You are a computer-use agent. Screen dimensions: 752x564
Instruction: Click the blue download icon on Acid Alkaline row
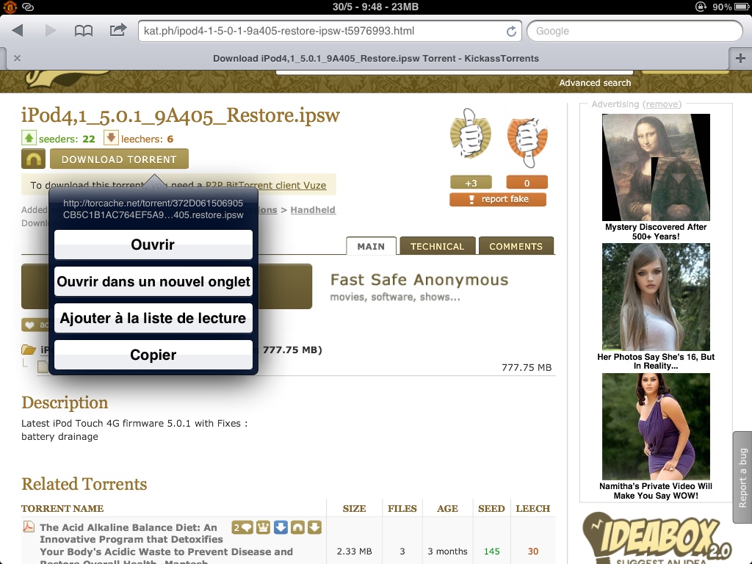pyautogui.click(x=281, y=527)
